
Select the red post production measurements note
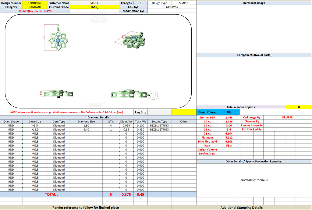pyautogui.click(x=67, y=112)
